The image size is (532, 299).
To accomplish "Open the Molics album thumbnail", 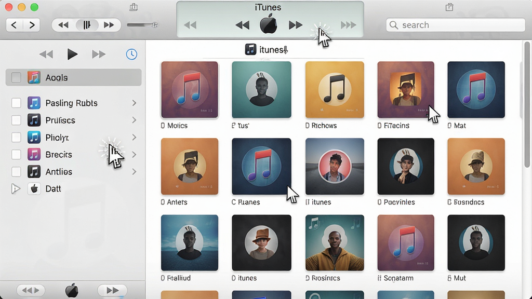I will [190, 90].
